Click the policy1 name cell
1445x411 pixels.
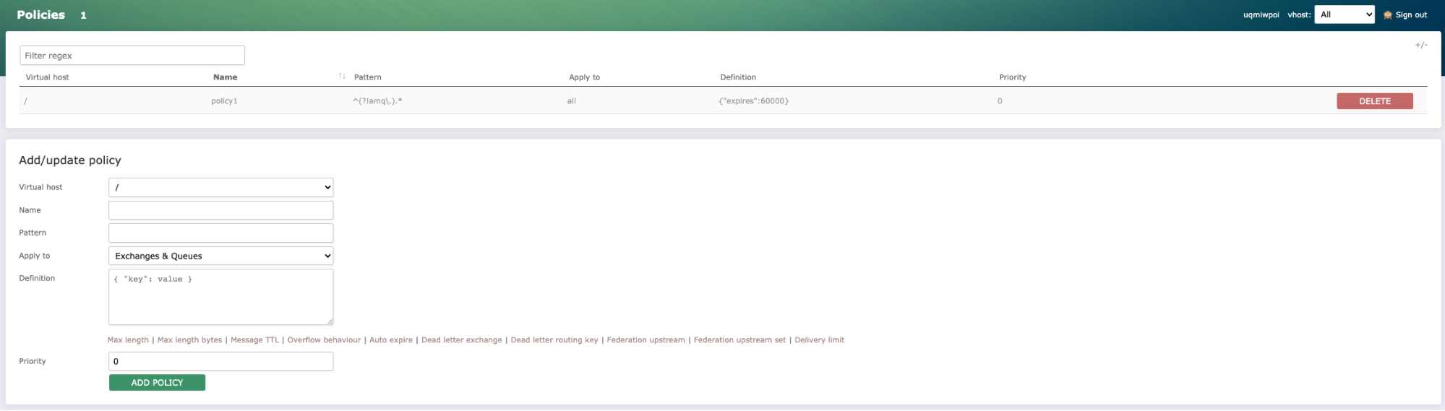[x=224, y=101]
